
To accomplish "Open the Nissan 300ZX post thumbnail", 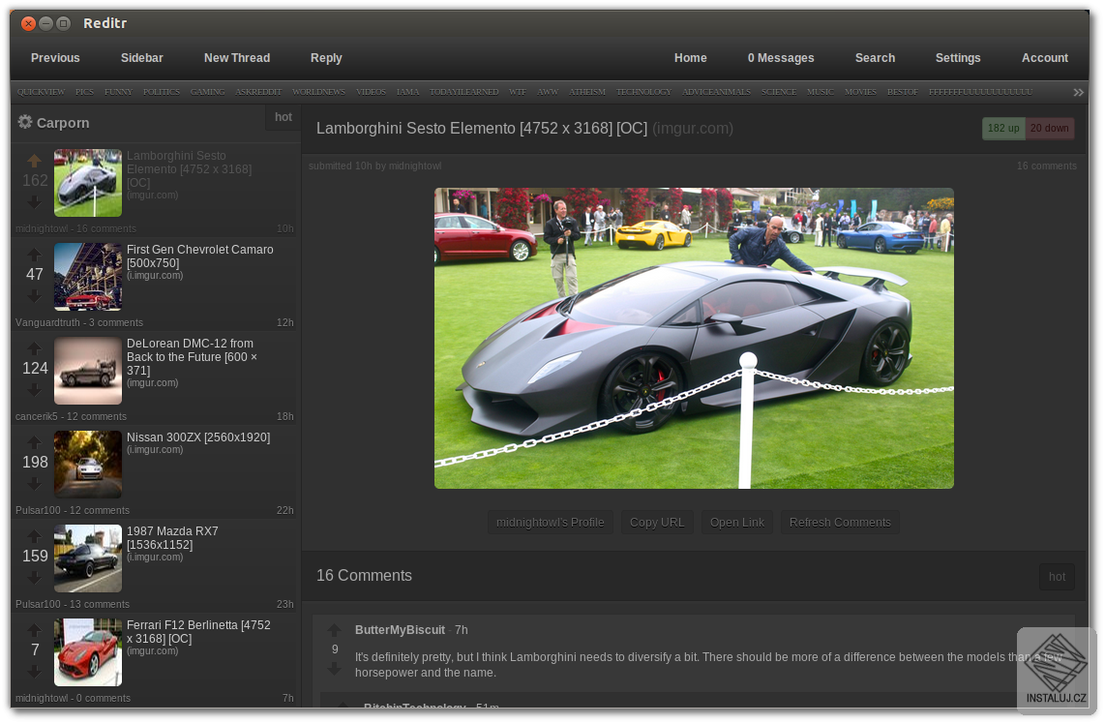I will (88, 465).
